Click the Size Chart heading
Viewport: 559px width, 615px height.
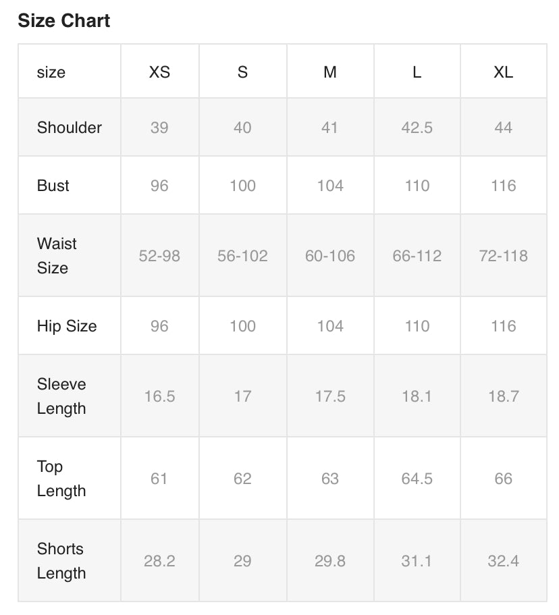coord(64,21)
